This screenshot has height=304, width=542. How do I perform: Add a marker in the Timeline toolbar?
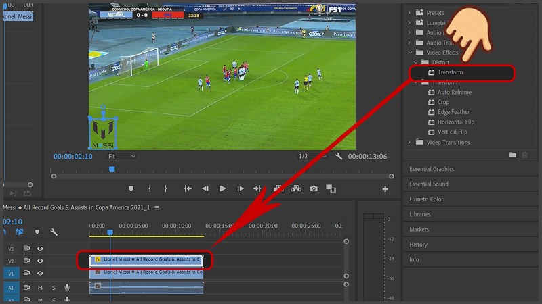coord(37,232)
